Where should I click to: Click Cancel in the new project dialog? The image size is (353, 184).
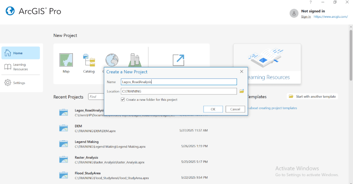[x=235, y=109]
